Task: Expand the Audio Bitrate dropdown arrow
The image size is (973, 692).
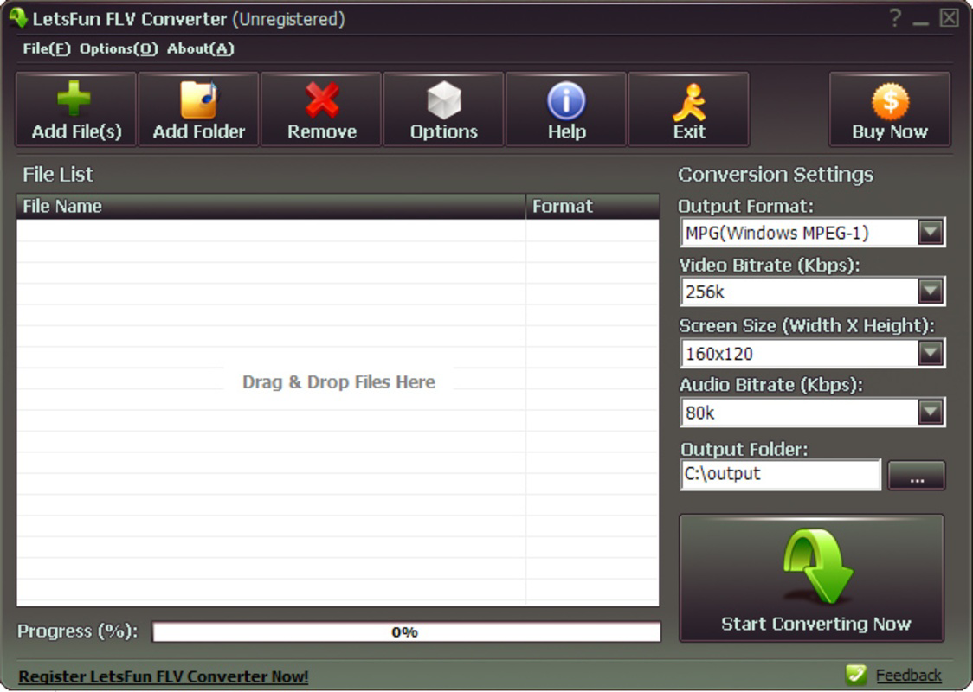Action: (931, 413)
